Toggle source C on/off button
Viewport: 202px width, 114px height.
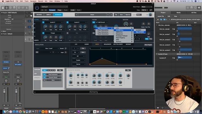tap(43, 33)
